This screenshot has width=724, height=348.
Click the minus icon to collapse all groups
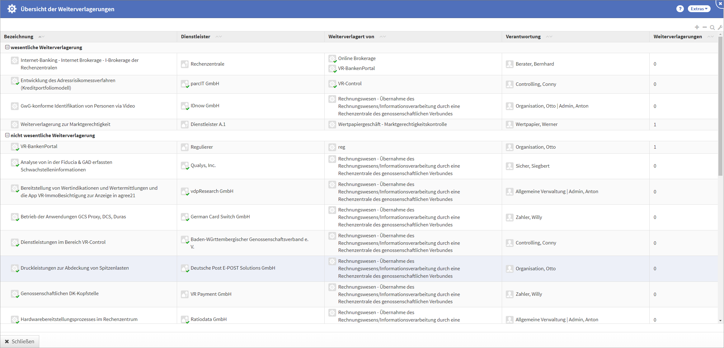[x=705, y=27]
